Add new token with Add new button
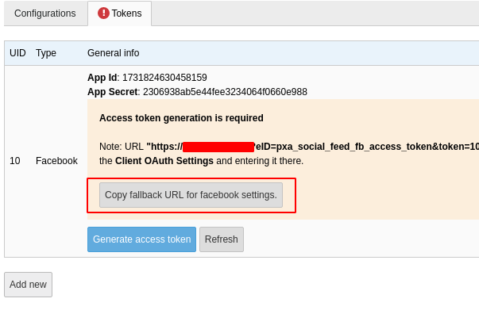The height and width of the screenshot is (310, 479). 28,285
